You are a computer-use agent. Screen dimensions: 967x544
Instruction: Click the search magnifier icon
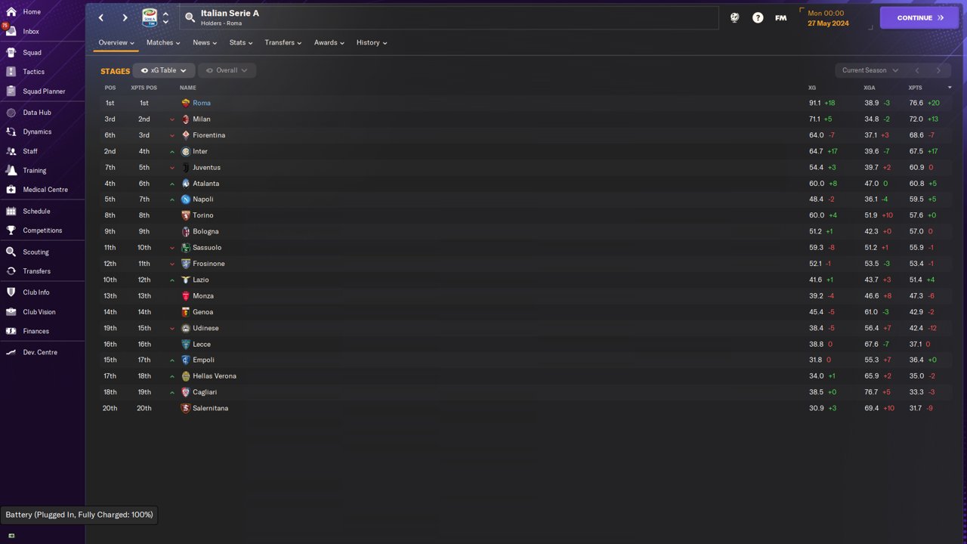[190, 17]
